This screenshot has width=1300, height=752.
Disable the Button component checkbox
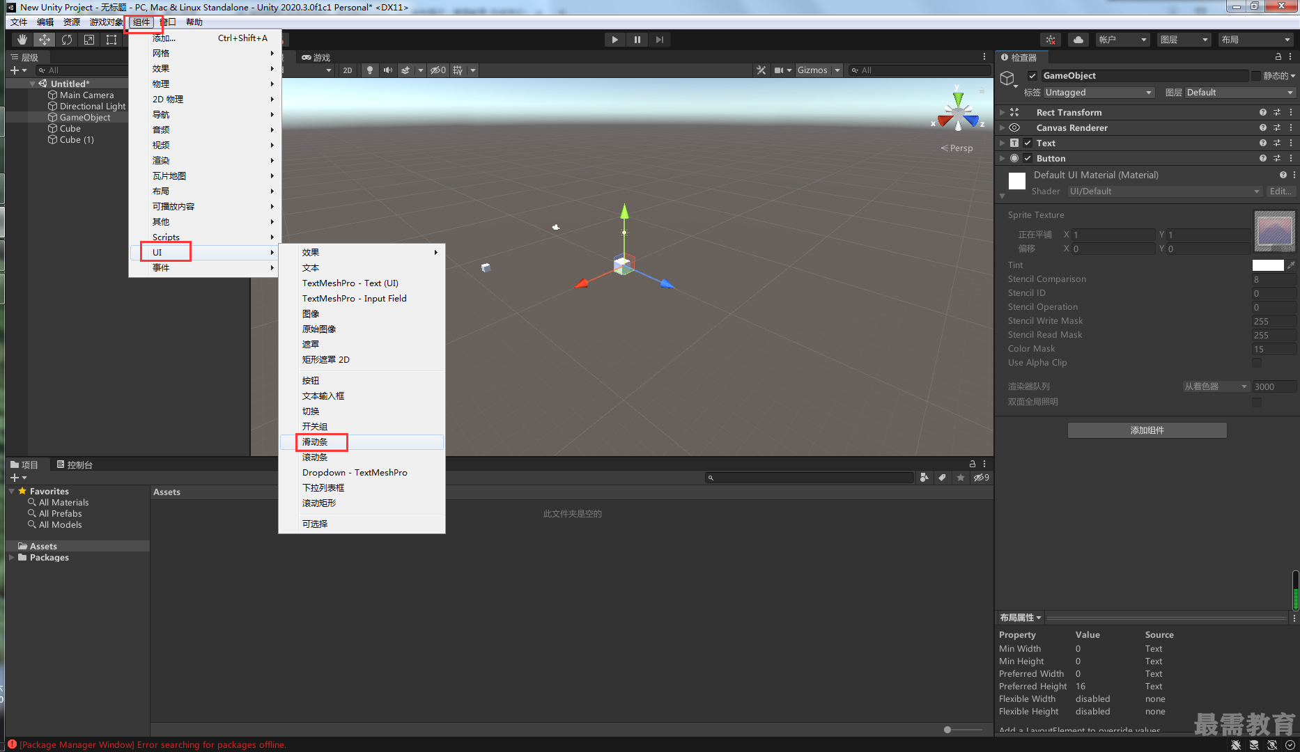pyautogui.click(x=1028, y=158)
